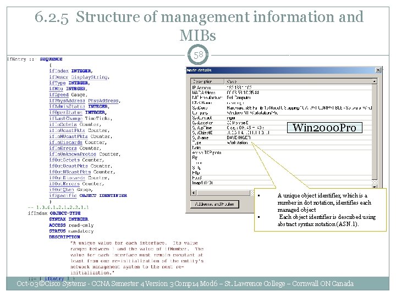Select the SysName row
The width and height of the screenshot is (396, 297).
click(282, 137)
